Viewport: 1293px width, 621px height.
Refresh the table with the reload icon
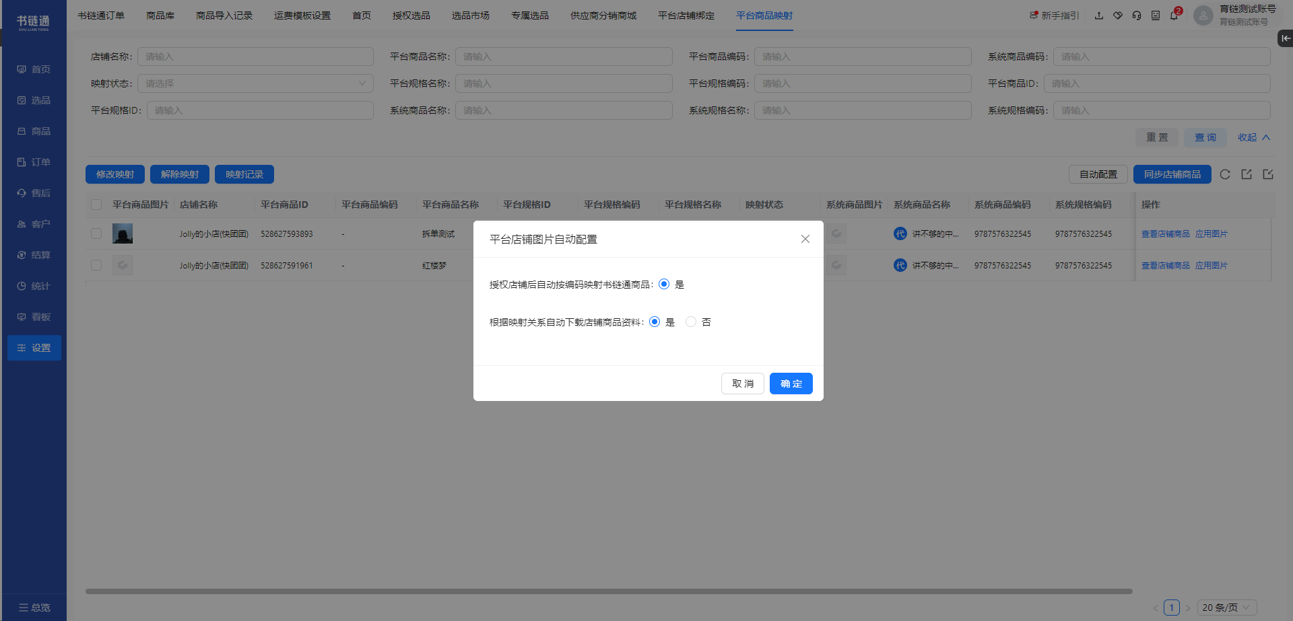pyautogui.click(x=1225, y=174)
